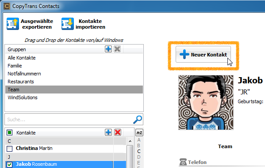This screenshot has width=265, height=168.
Task: Click the Team group label in details
Action: click(225, 146)
